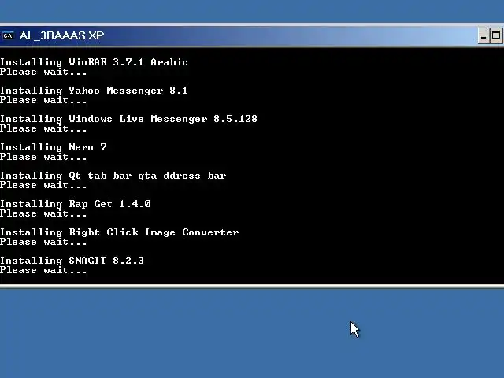504x378 pixels.
Task: Minimize the AL_3BAAAS XP console window
Action: click(483, 35)
